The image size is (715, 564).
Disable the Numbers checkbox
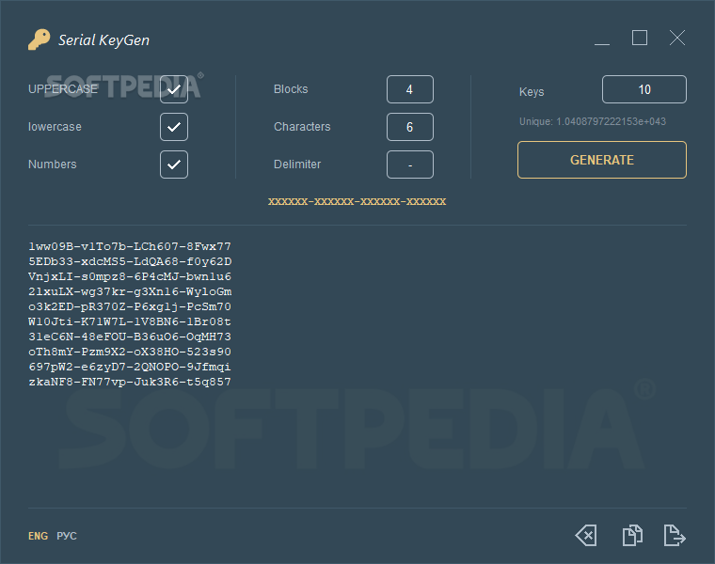(174, 164)
